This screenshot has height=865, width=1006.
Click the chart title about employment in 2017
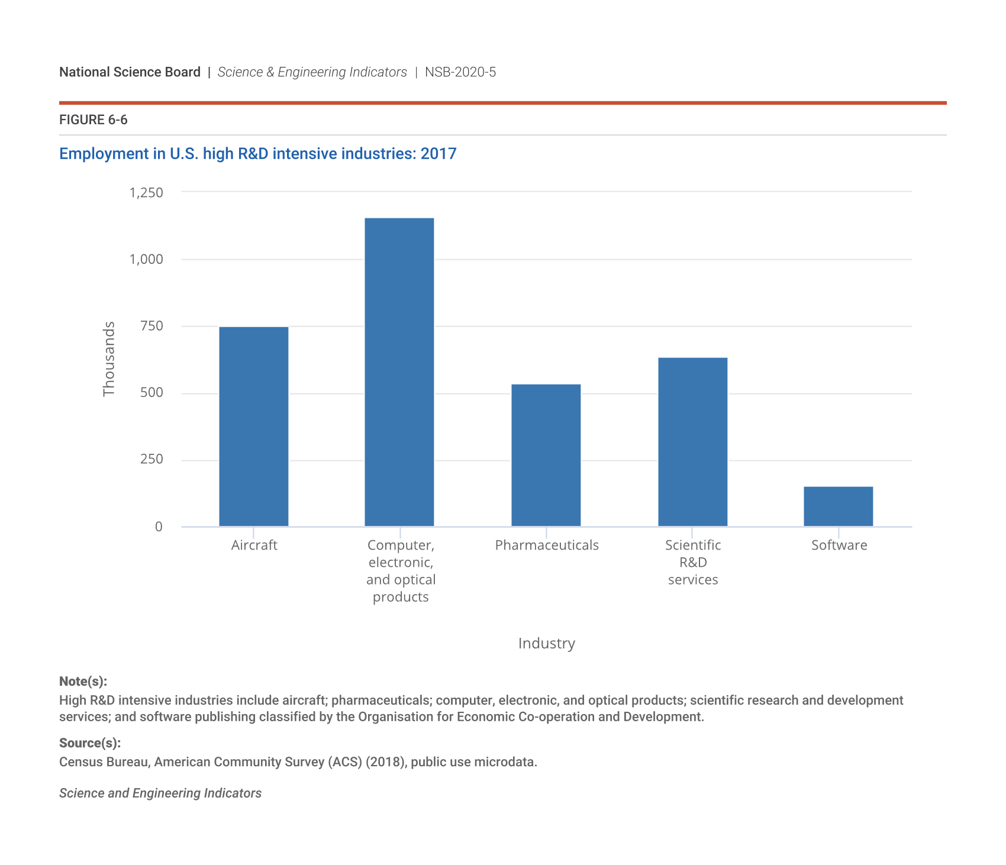[x=258, y=154]
